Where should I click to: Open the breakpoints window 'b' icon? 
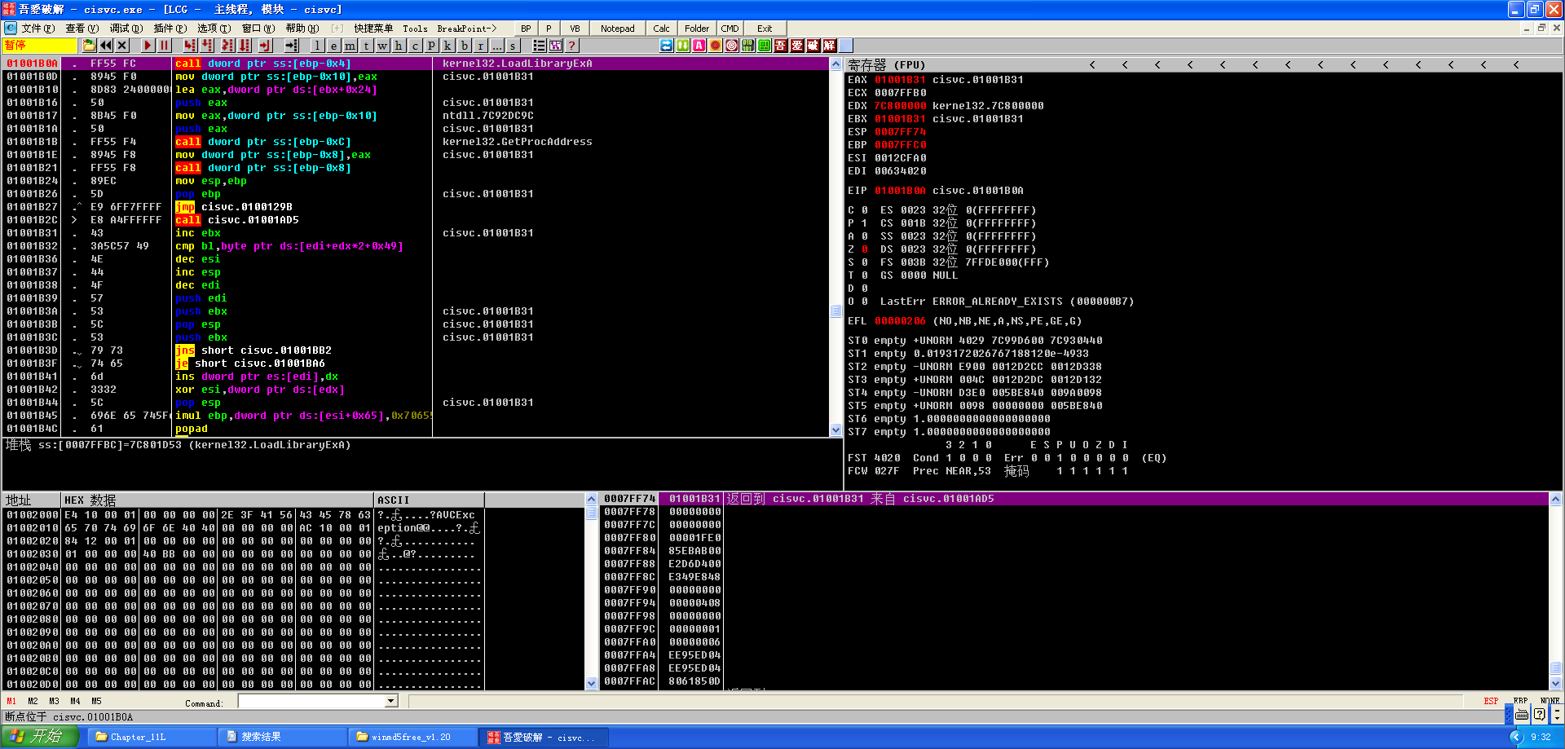click(x=464, y=46)
